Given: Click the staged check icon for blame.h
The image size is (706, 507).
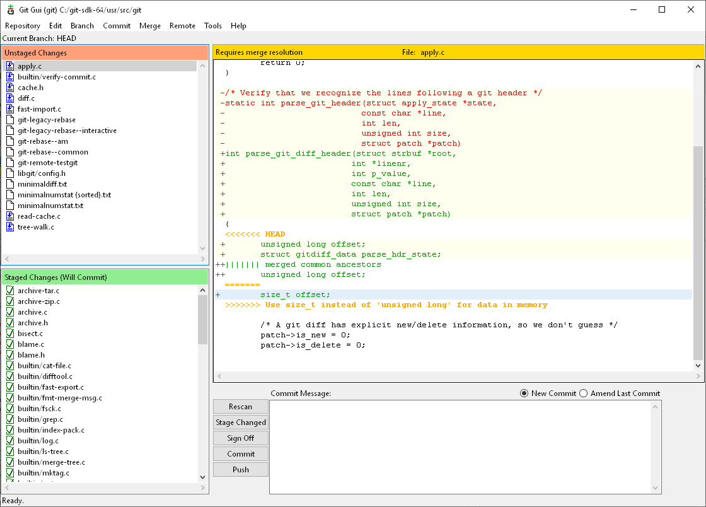Looking at the screenshot, I should pos(10,355).
